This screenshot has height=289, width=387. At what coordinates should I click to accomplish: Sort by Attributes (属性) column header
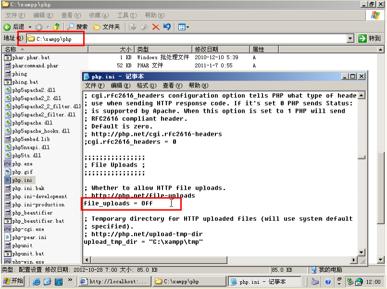(x=264, y=49)
